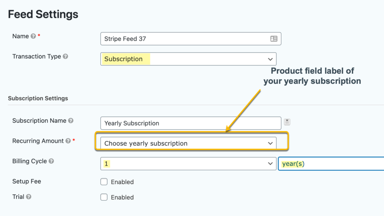This screenshot has width=384, height=216.
Task: Enable the Setup Fee checkbox
Action: tap(104, 182)
